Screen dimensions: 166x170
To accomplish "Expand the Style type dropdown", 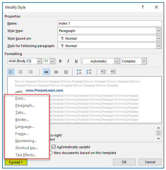I will [159, 31].
